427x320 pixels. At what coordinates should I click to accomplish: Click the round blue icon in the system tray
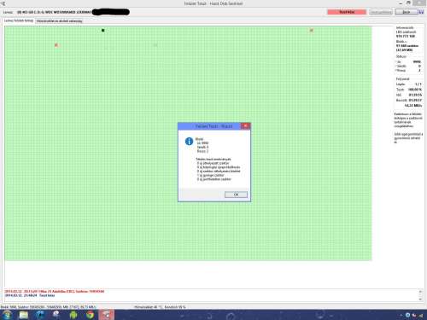pyautogui.click(x=407, y=315)
